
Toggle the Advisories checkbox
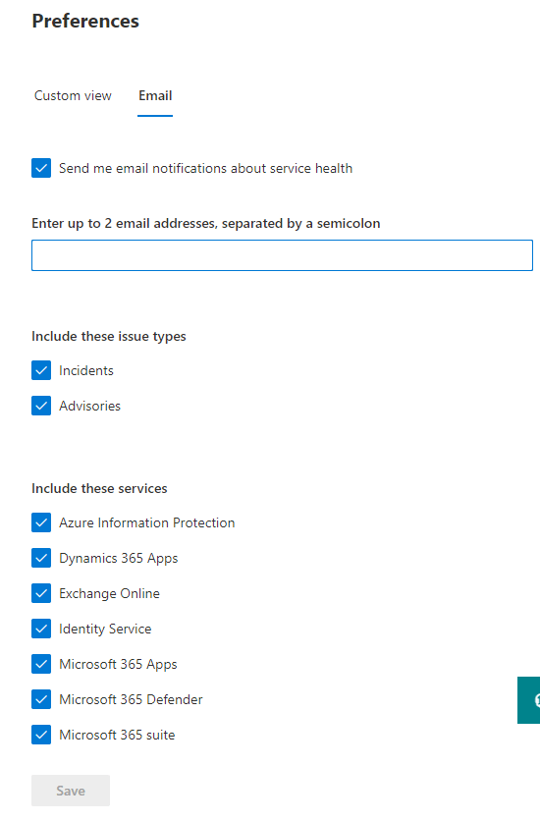(41, 406)
